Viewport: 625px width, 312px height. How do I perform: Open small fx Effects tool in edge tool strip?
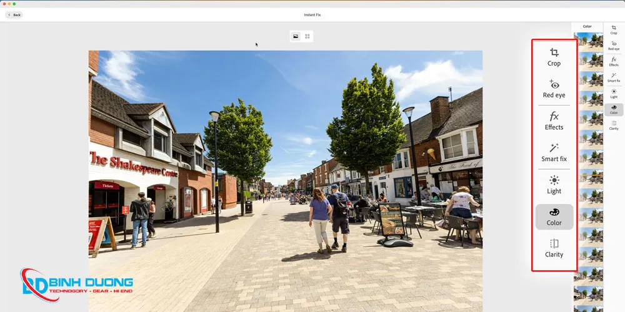(x=614, y=62)
